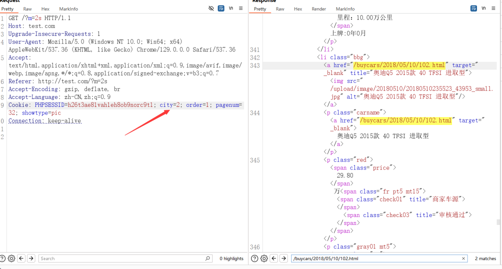The image size is (502, 269).
Task: Toggle non-printable characters (\n) in Request panel
Action: pyautogui.click(x=231, y=8)
